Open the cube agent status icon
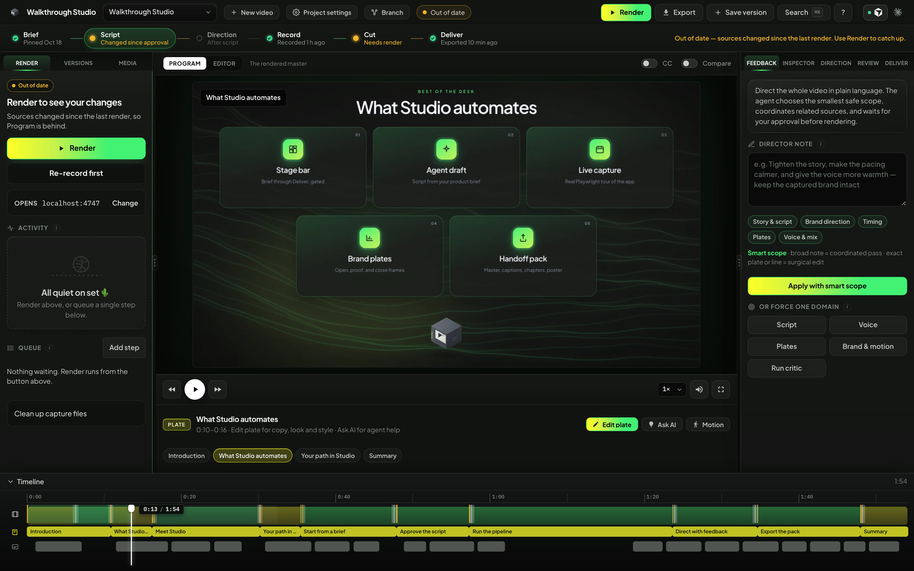 [875, 12]
